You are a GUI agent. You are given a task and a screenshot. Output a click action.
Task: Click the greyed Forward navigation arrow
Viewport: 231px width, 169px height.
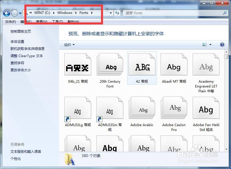pyautogui.click(x=14, y=13)
